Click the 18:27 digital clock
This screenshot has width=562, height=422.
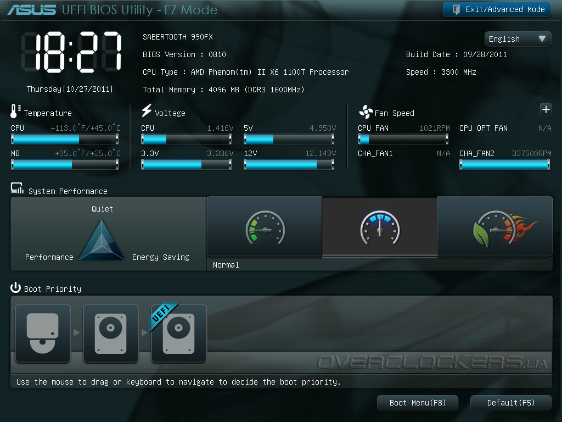[71, 52]
